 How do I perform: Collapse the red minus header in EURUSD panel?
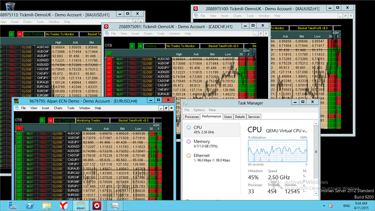19,128
